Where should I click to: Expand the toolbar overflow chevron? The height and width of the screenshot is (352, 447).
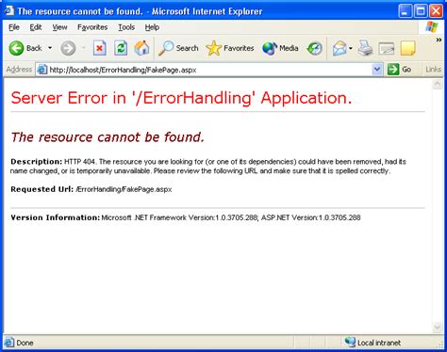click(439, 40)
